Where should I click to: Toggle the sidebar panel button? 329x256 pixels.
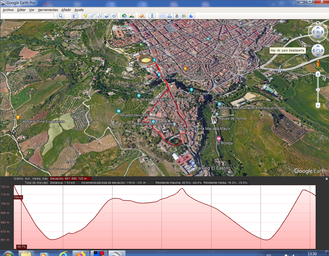(x=75, y=16)
